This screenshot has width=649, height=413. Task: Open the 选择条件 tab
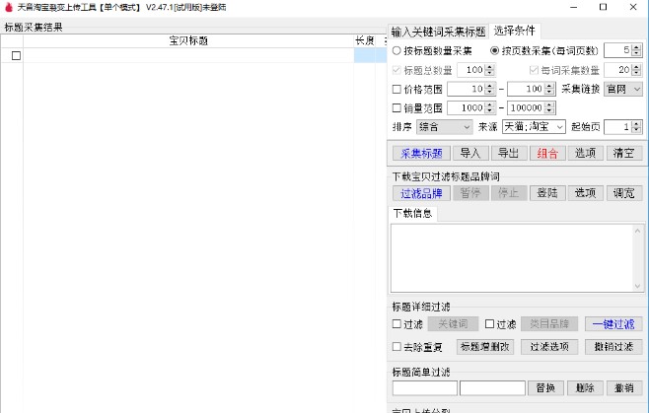point(515,31)
